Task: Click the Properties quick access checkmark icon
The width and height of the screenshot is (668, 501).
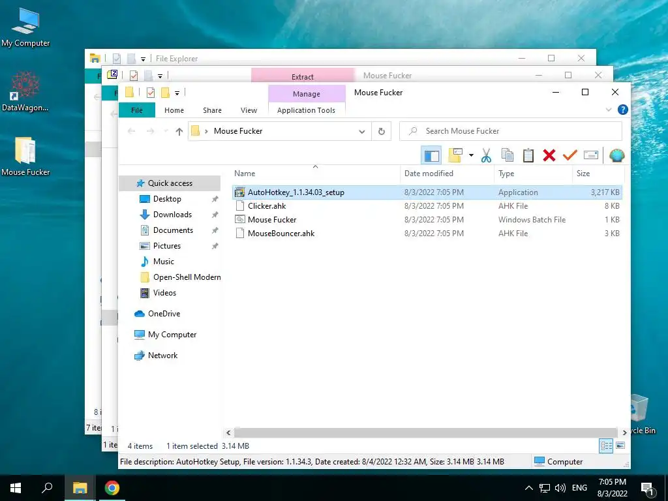Action: pyautogui.click(x=151, y=93)
